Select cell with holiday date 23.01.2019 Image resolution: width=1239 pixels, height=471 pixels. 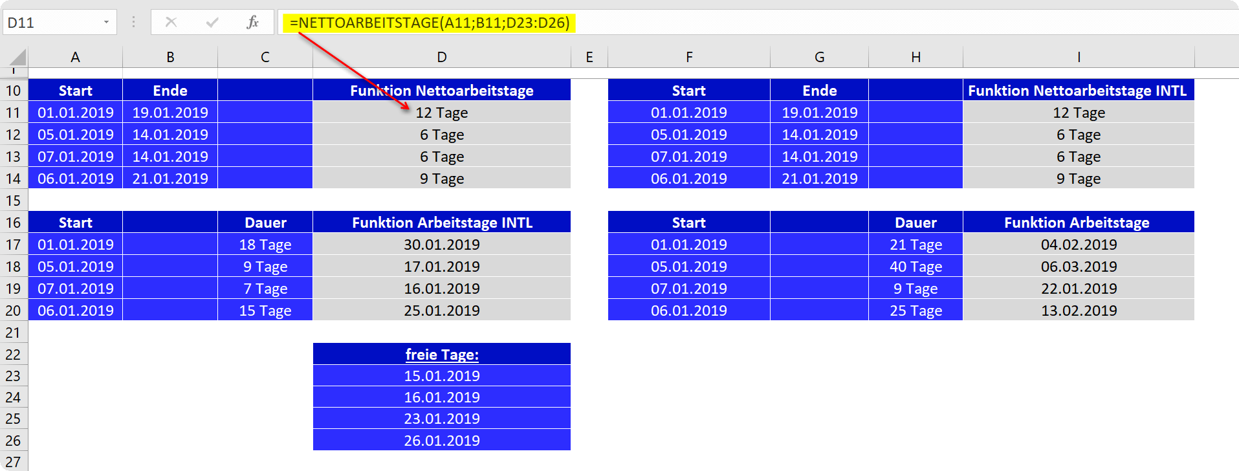(442, 419)
